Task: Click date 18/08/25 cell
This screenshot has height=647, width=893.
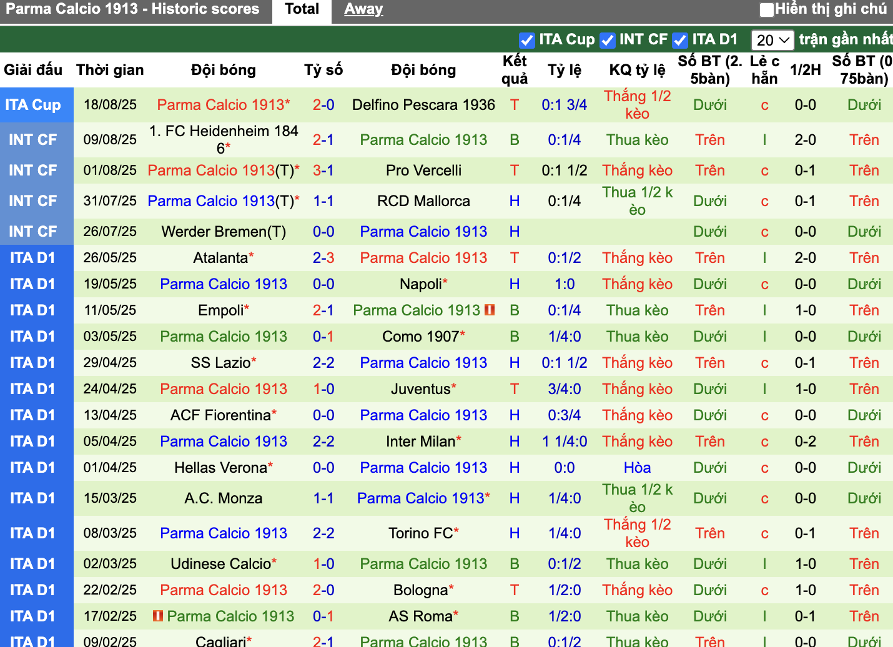Action: (110, 105)
